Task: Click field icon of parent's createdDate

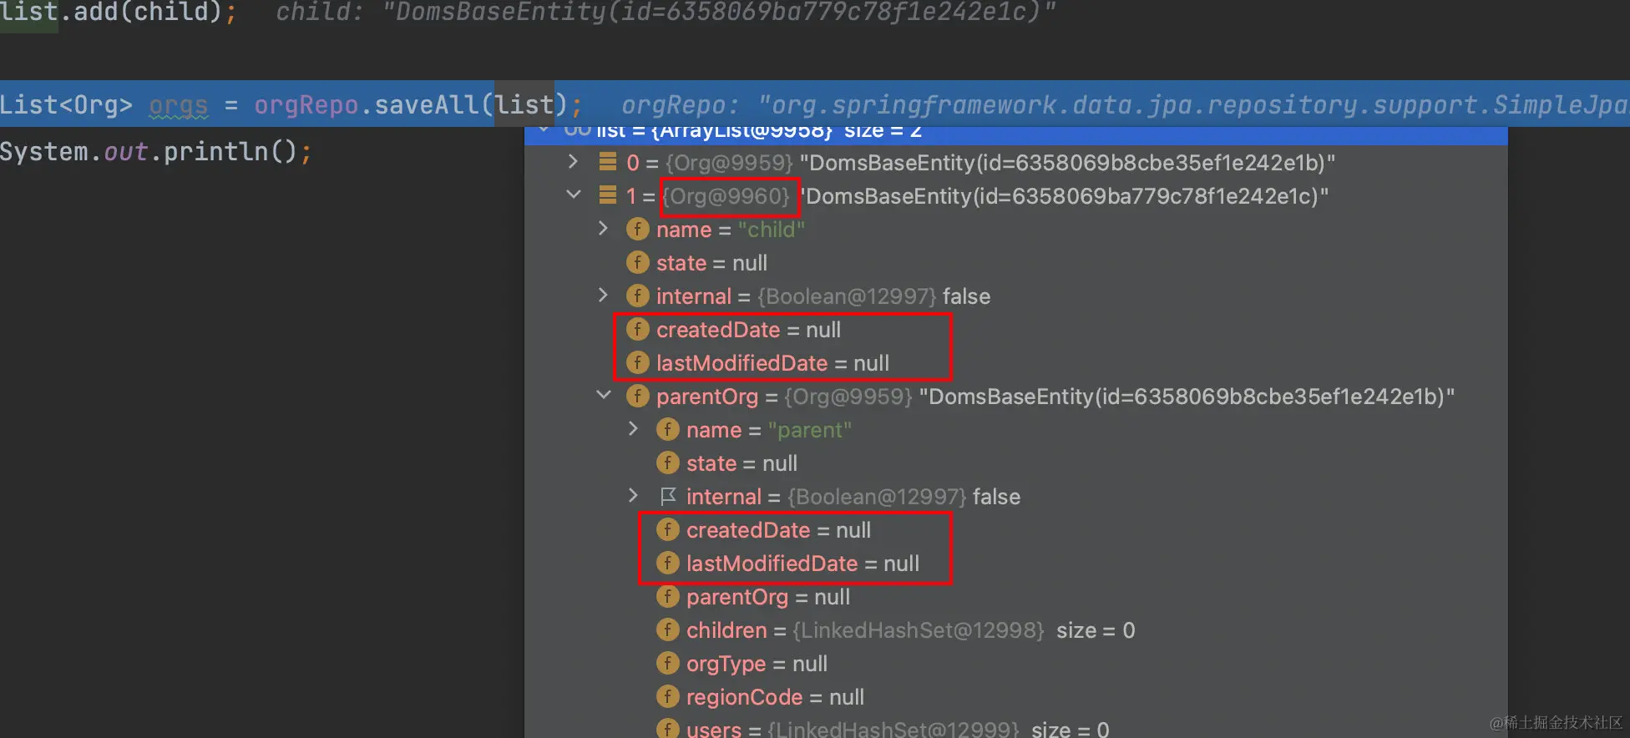Action: tap(667, 529)
